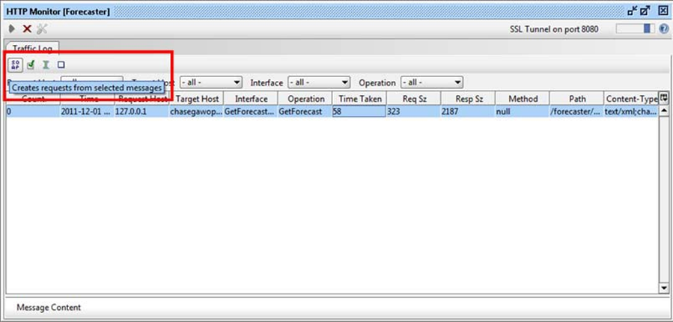This screenshot has height=322, width=673.
Task: Sort by Req Sz column header
Action: [x=414, y=99]
